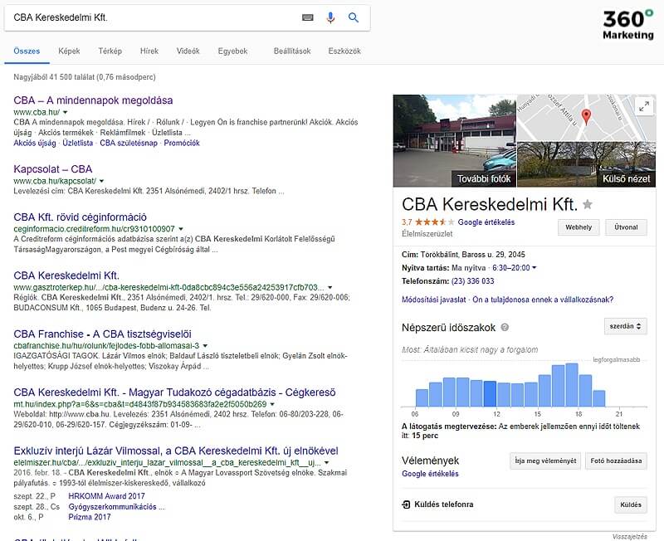
Task: Change the day selector showing szerdán
Action: coord(626,326)
